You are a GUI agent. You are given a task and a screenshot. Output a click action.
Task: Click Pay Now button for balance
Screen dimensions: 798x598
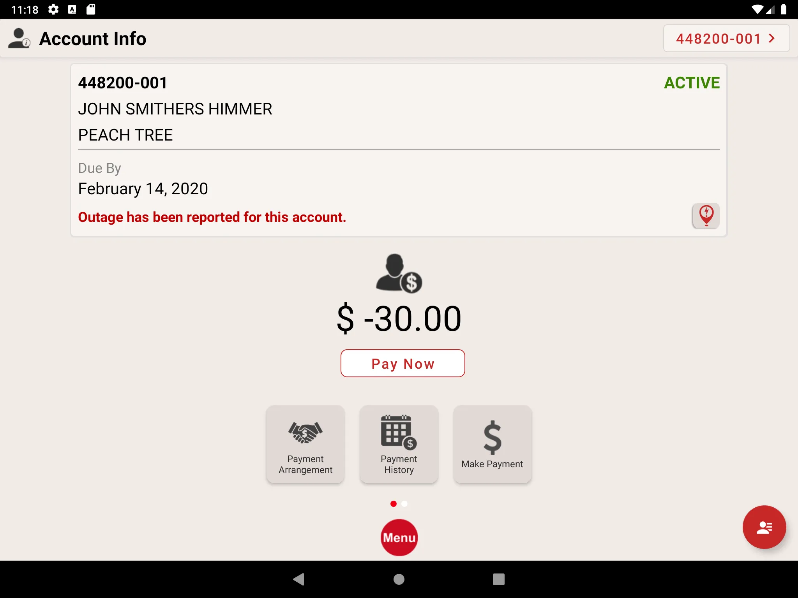pyautogui.click(x=403, y=363)
